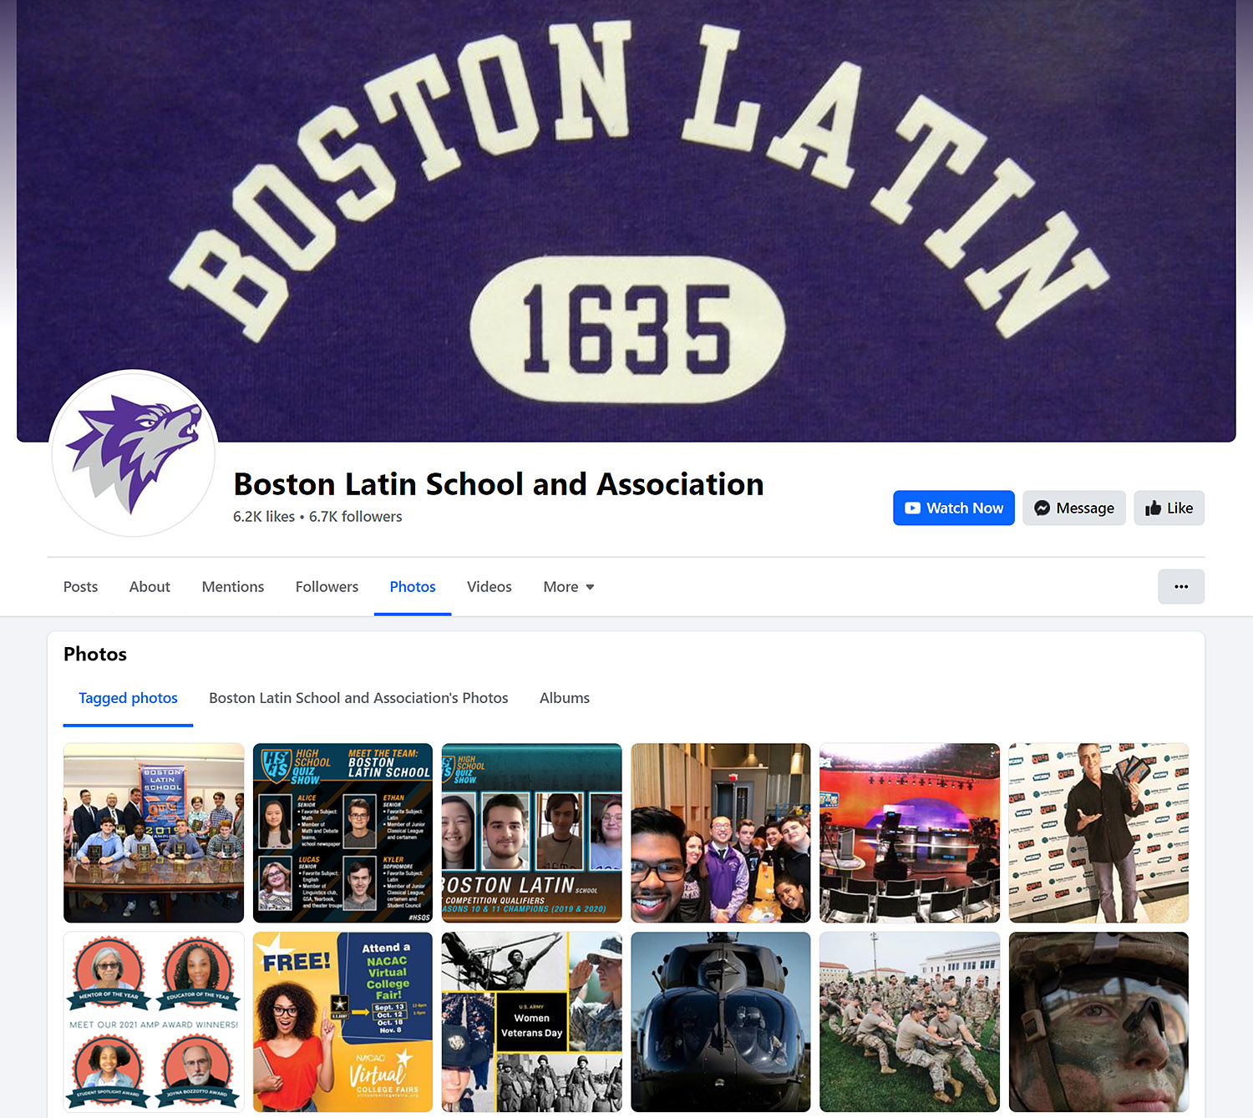1253x1118 pixels.
Task: View the Followers tab
Action: [327, 587]
